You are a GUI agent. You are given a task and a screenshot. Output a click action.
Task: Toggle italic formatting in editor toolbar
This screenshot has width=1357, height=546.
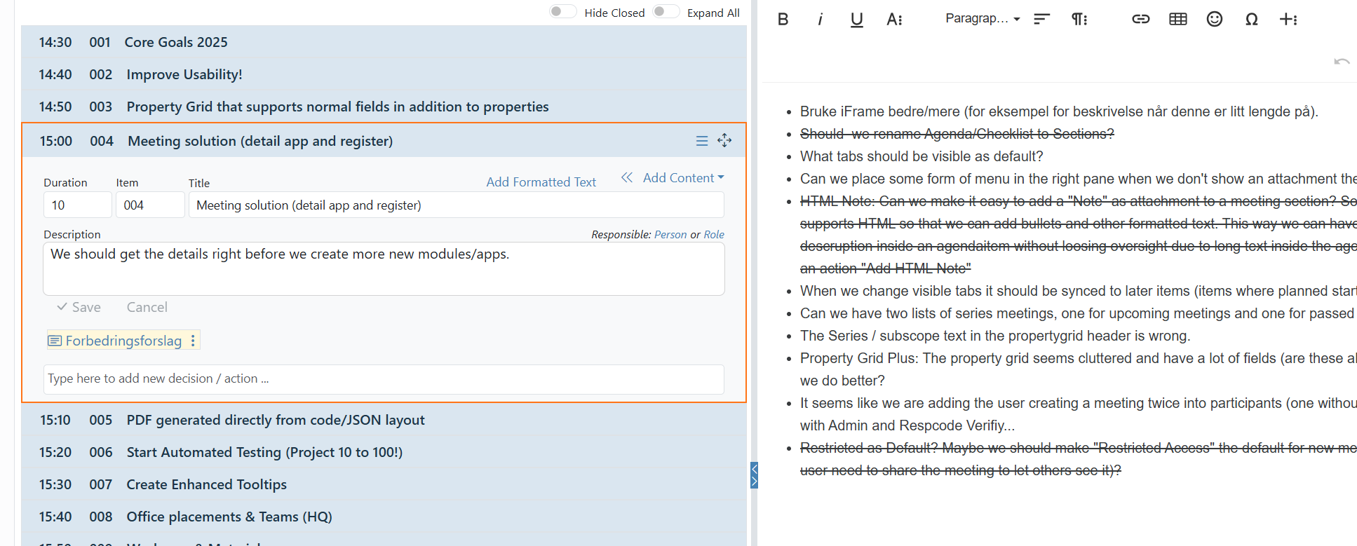820,20
